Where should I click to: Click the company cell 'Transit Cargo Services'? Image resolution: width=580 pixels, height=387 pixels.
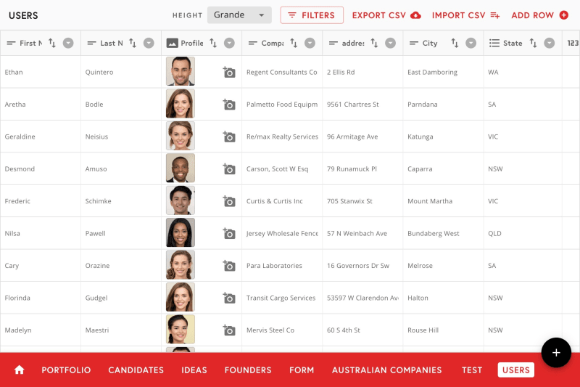coord(281,298)
